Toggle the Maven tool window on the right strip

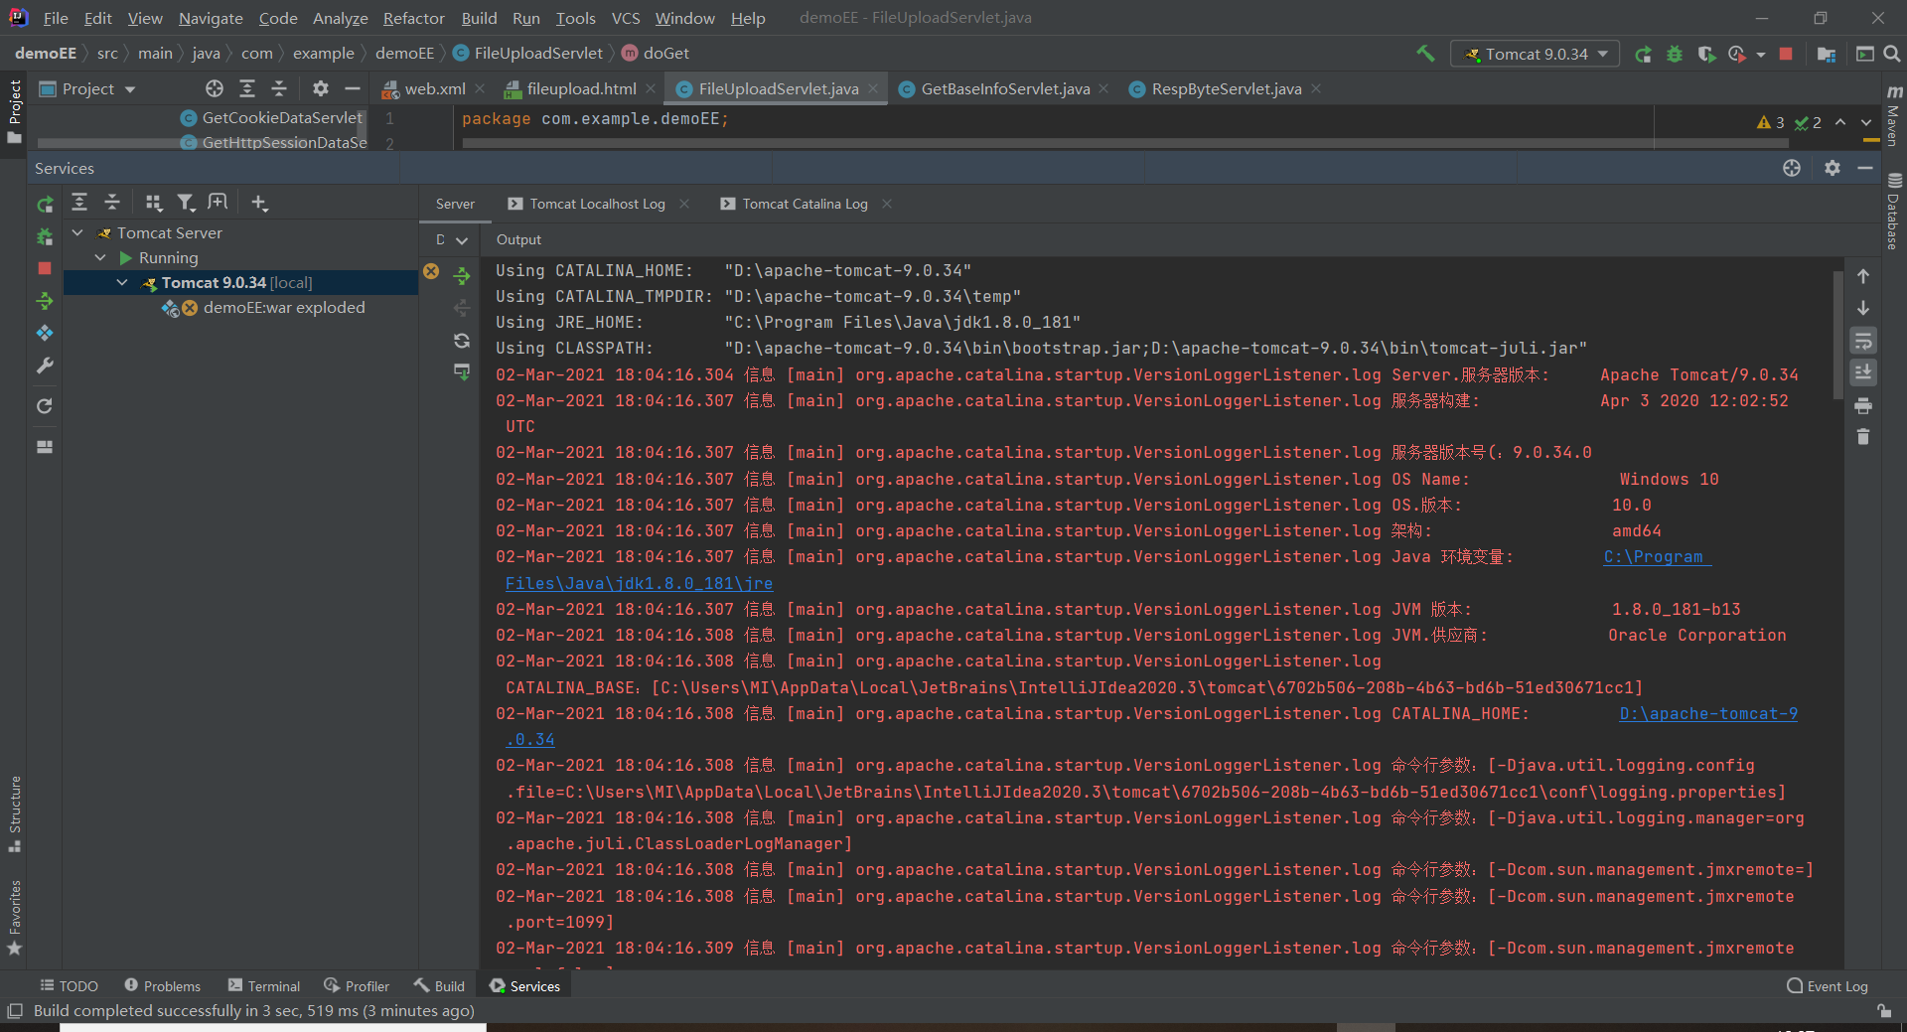pos(1893,115)
